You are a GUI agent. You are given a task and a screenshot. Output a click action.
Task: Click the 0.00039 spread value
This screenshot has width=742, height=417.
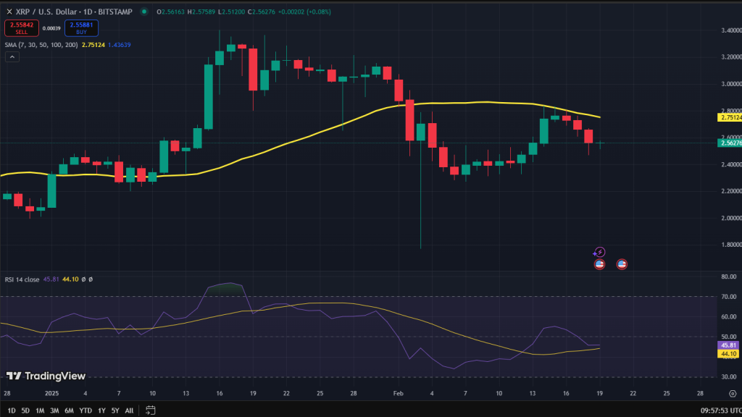coord(51,28)
